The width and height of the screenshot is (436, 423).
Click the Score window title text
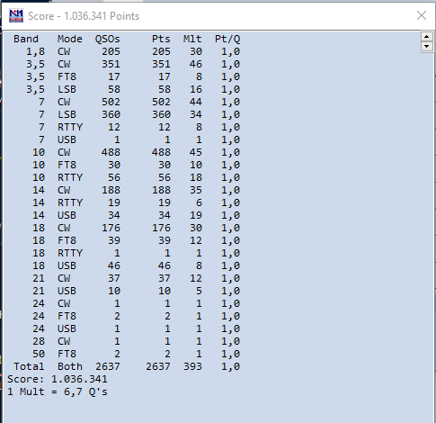(x=84, y=16)
